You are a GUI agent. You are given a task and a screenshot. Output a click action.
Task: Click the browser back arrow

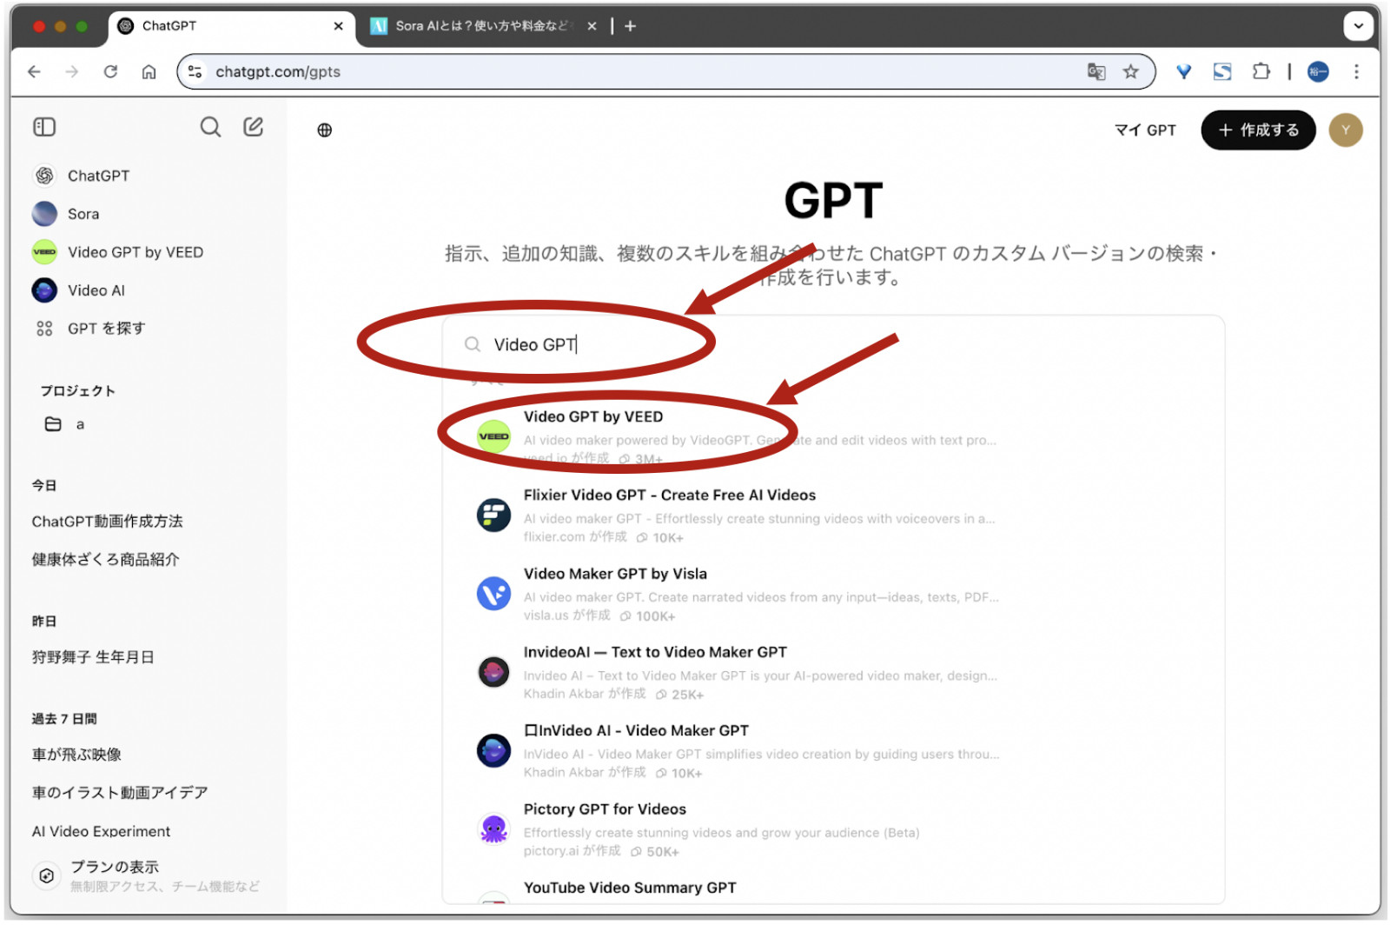coord(34,72)
